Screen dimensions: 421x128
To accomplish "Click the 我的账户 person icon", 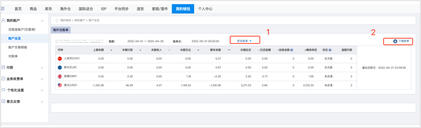I will pyautogui.click(x=3, y=21).
